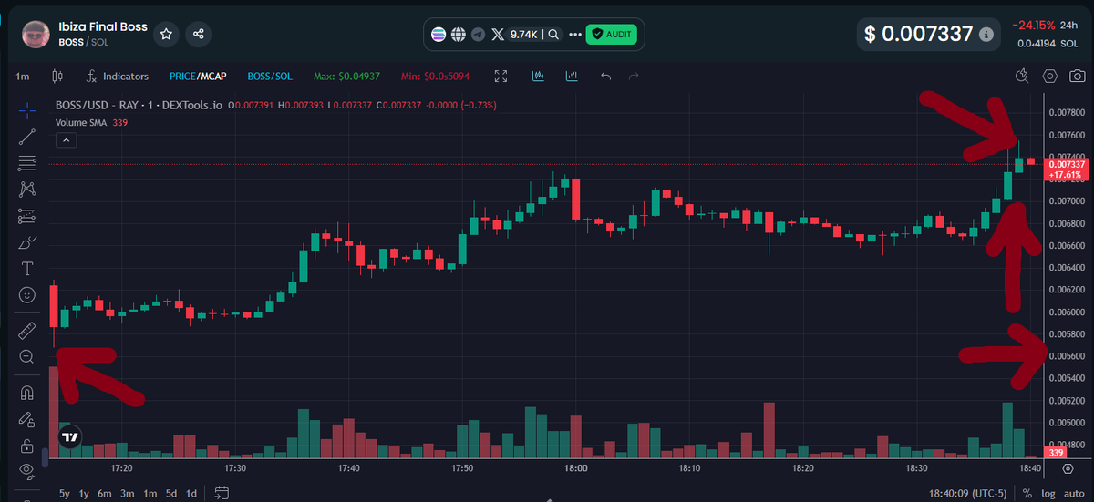Toggle the second chart overlay icon
The width and height of the screenshot is (1094, 502).
[572, 77]
